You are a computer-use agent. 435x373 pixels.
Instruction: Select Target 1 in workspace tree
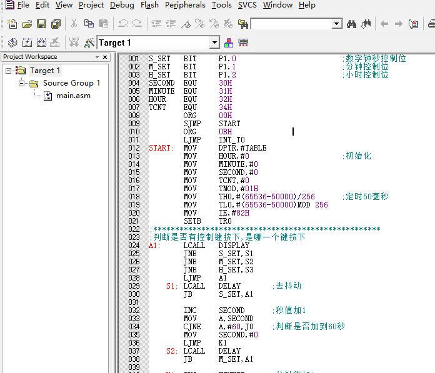click(45, 71)
